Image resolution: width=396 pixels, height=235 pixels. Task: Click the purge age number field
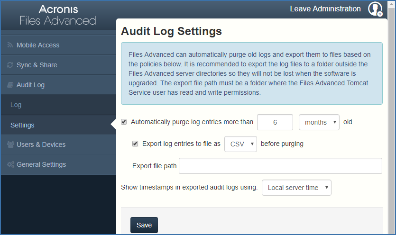click(275, 122)
